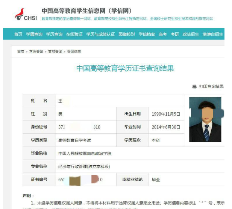Click the 声明: heading
Image resolution: width=232 pixels, height=209 pixels.
pos(28,196)
